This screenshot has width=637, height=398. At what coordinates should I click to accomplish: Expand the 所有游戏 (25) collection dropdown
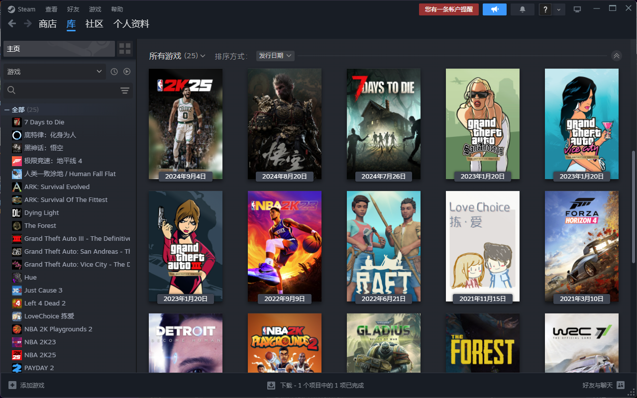click(178, 56)
